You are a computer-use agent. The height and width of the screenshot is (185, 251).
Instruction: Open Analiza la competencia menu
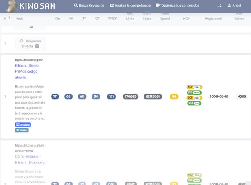pyautogui.click(x=130, y=5)
